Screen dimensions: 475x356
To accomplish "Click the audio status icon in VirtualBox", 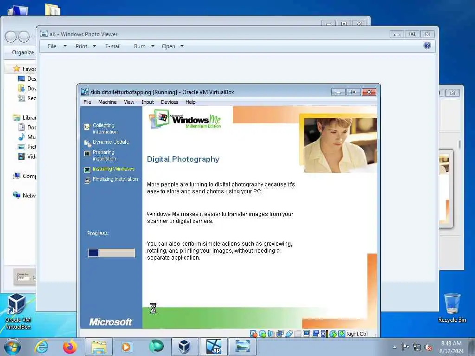I will [270, 334].
